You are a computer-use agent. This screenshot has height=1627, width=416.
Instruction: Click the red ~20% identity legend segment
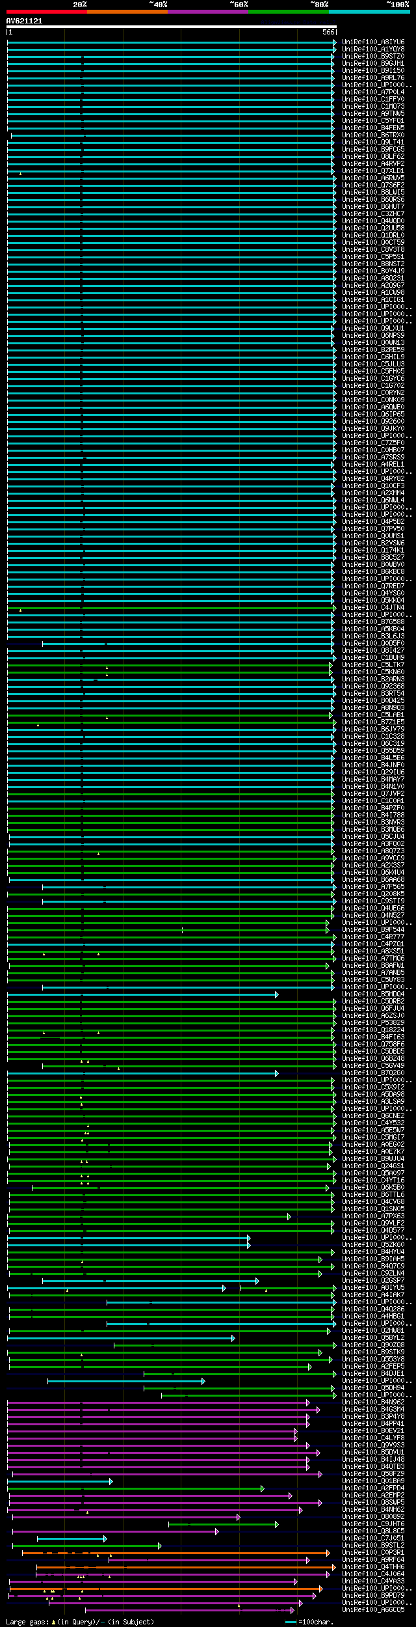point(46,12)
